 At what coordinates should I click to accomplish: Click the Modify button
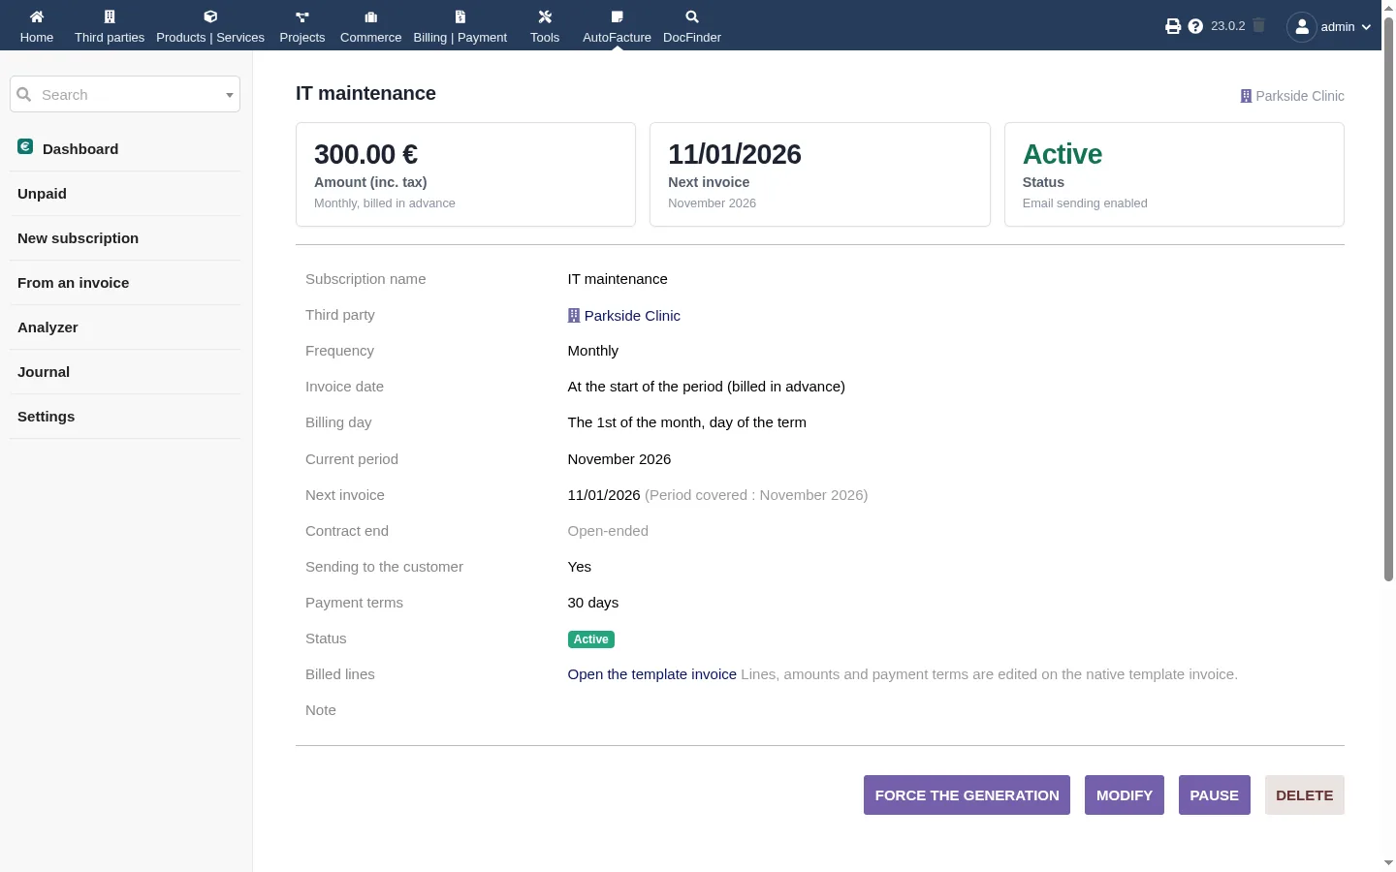(x=1125, y=795)
